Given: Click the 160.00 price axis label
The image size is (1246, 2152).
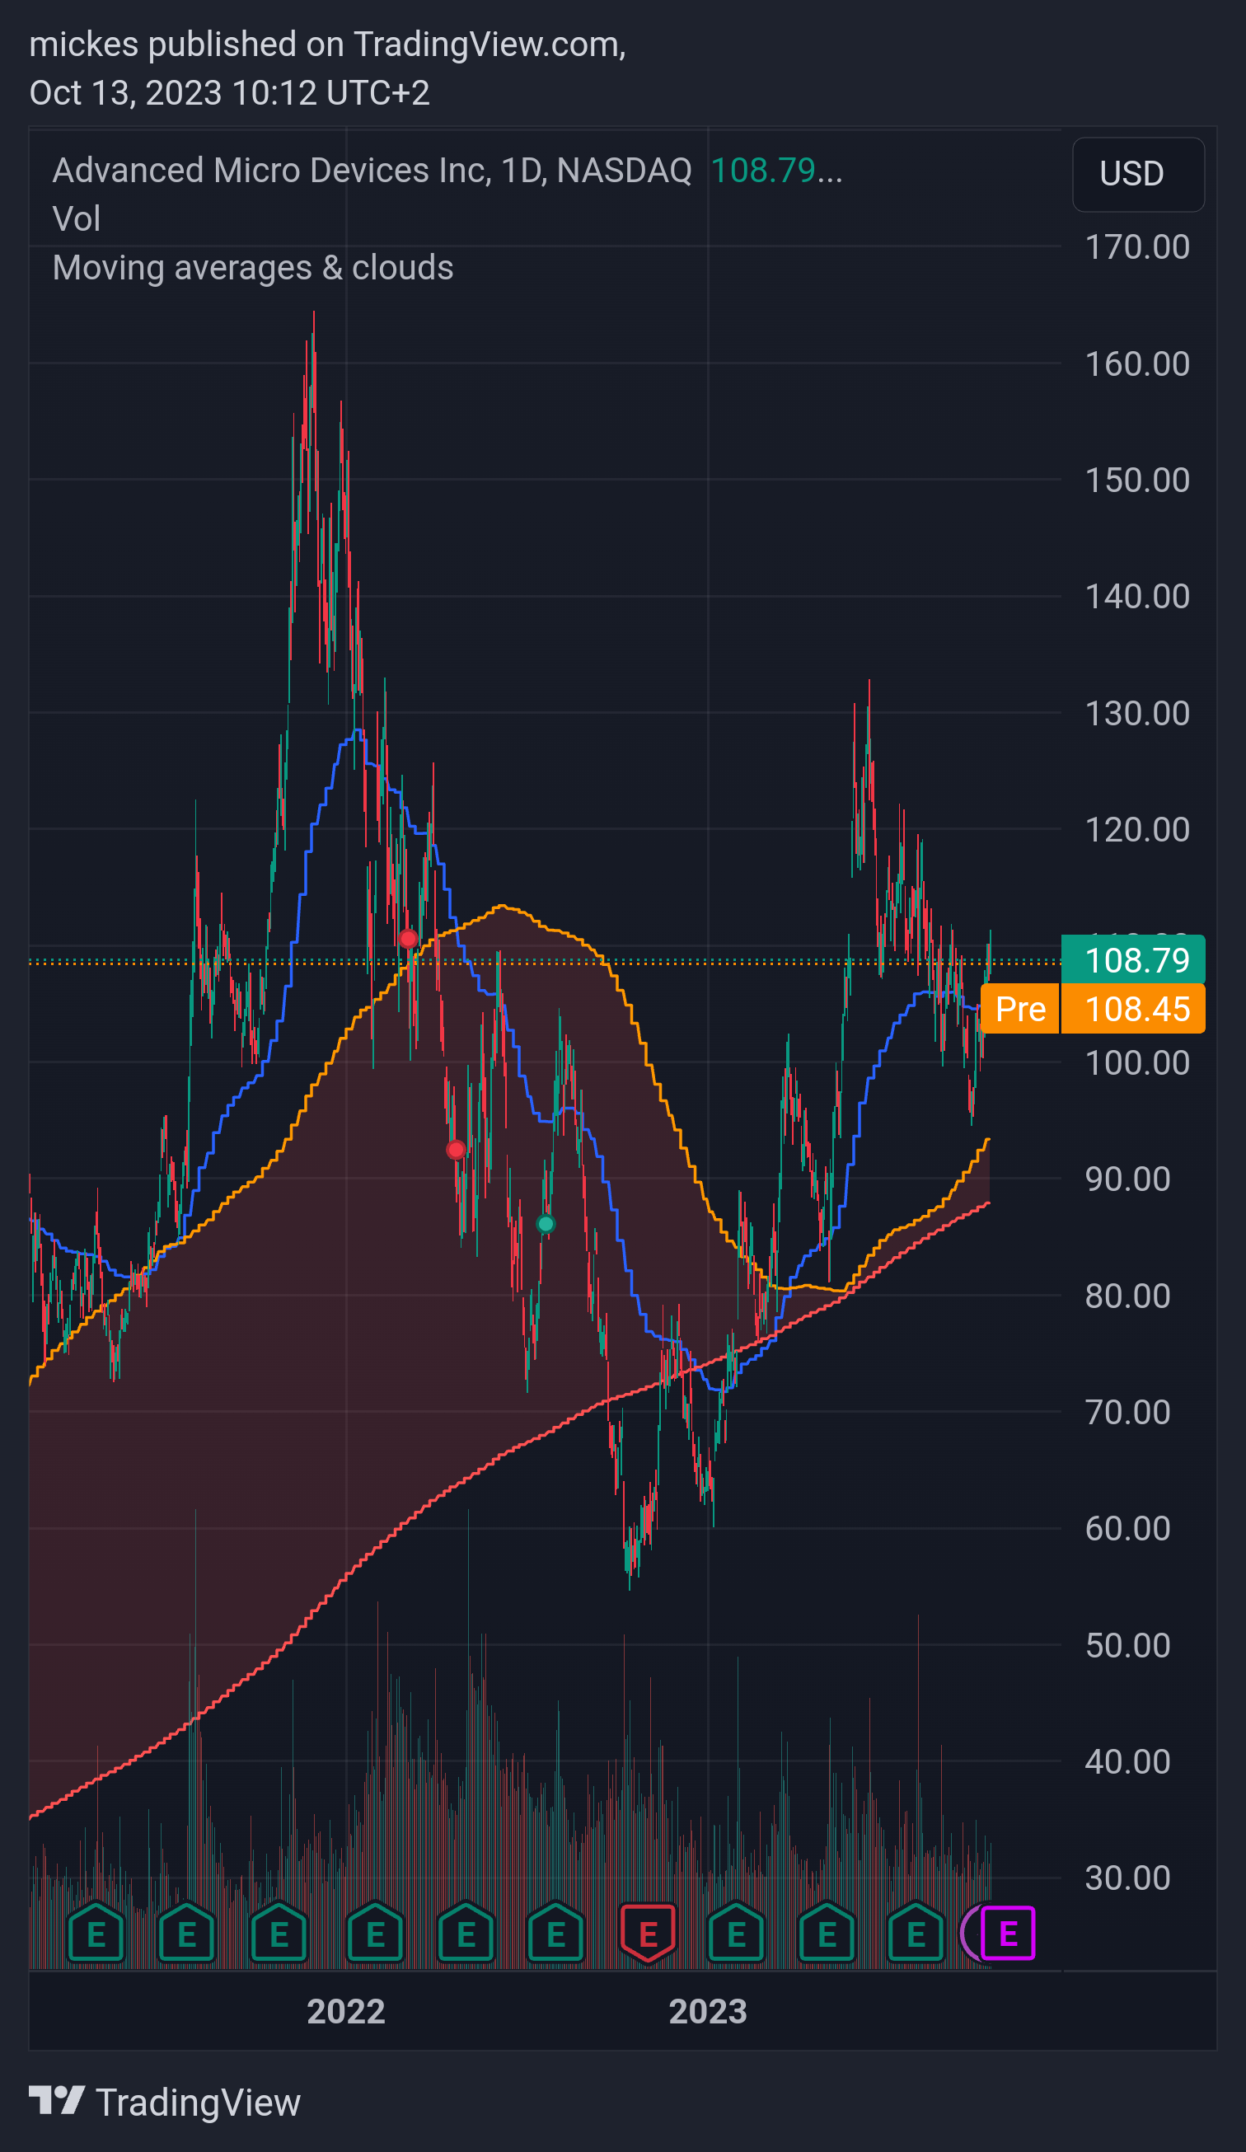Looking at the screenshot, I should (x=1136, y=363).
